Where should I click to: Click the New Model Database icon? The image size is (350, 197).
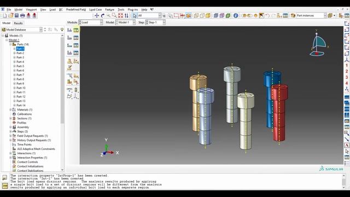click(x=5, y=15)
